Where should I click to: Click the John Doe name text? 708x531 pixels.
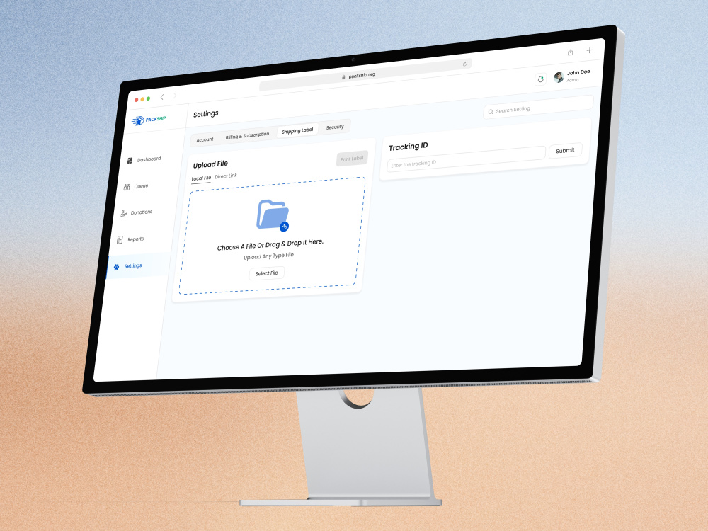coord(578,72)
